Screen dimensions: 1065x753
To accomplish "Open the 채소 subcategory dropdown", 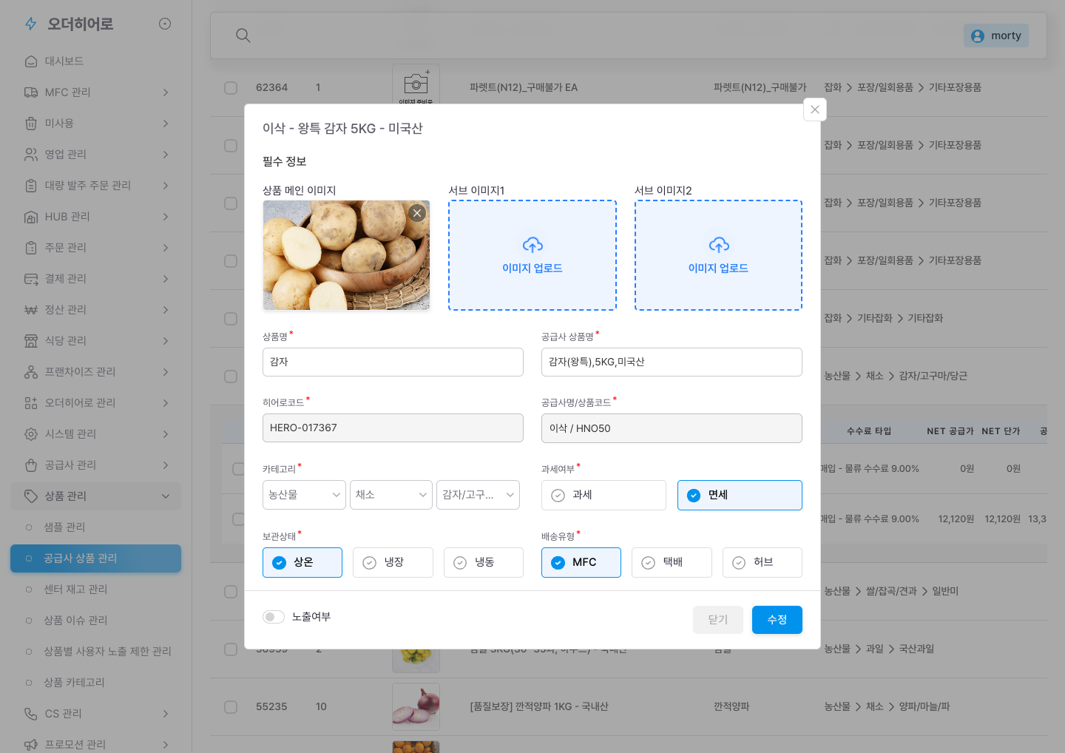I will 390,495.
